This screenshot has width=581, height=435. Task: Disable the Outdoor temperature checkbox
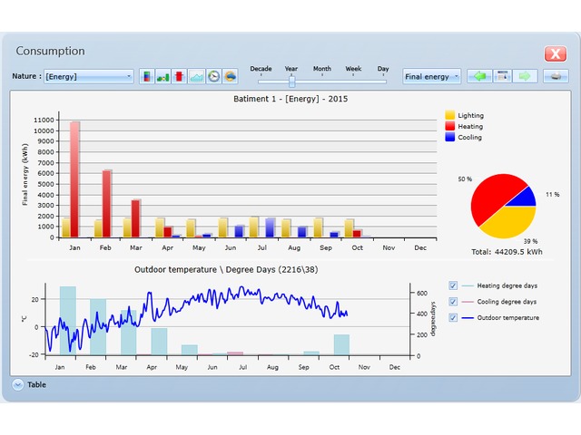click(453, 318)
